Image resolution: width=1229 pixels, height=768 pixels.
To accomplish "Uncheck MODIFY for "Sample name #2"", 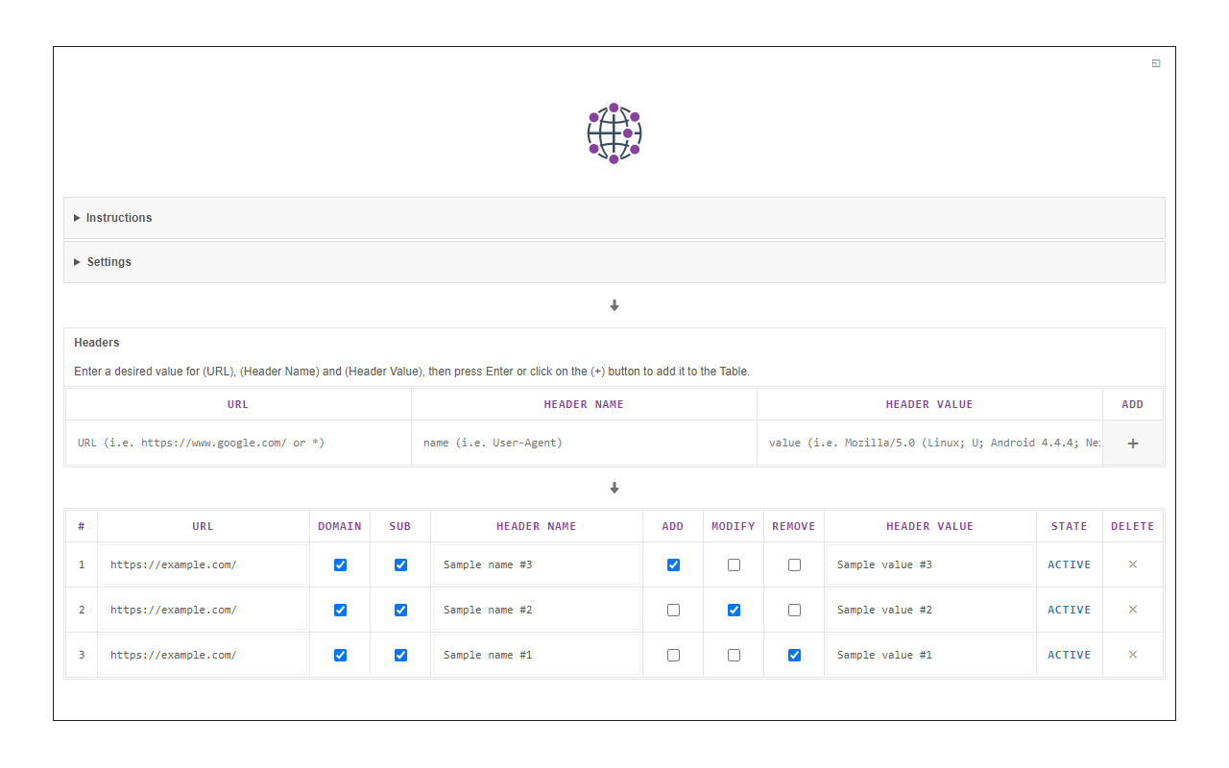I will click(x=734, y=610).
